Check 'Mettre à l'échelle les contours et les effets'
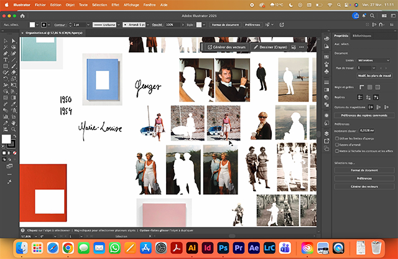 [x=337, y=151]
